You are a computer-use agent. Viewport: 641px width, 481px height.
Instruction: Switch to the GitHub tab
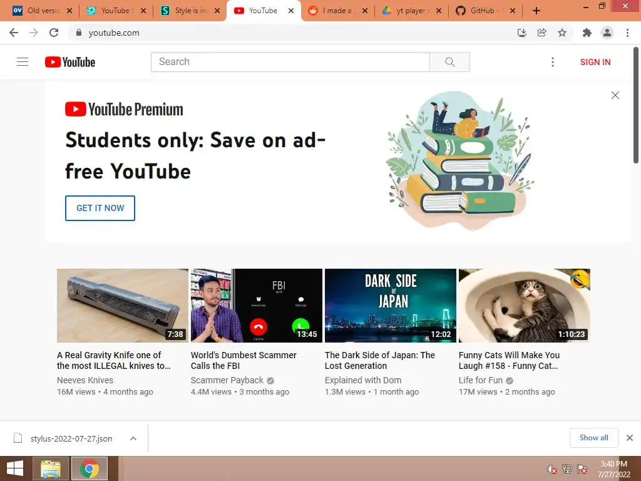click(485, 11)
